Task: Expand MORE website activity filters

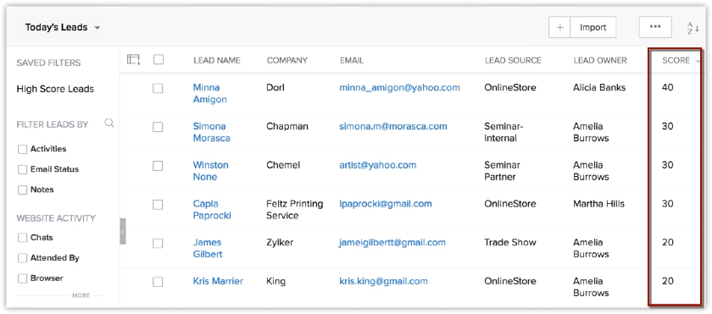Action: [x=81, y=295]
